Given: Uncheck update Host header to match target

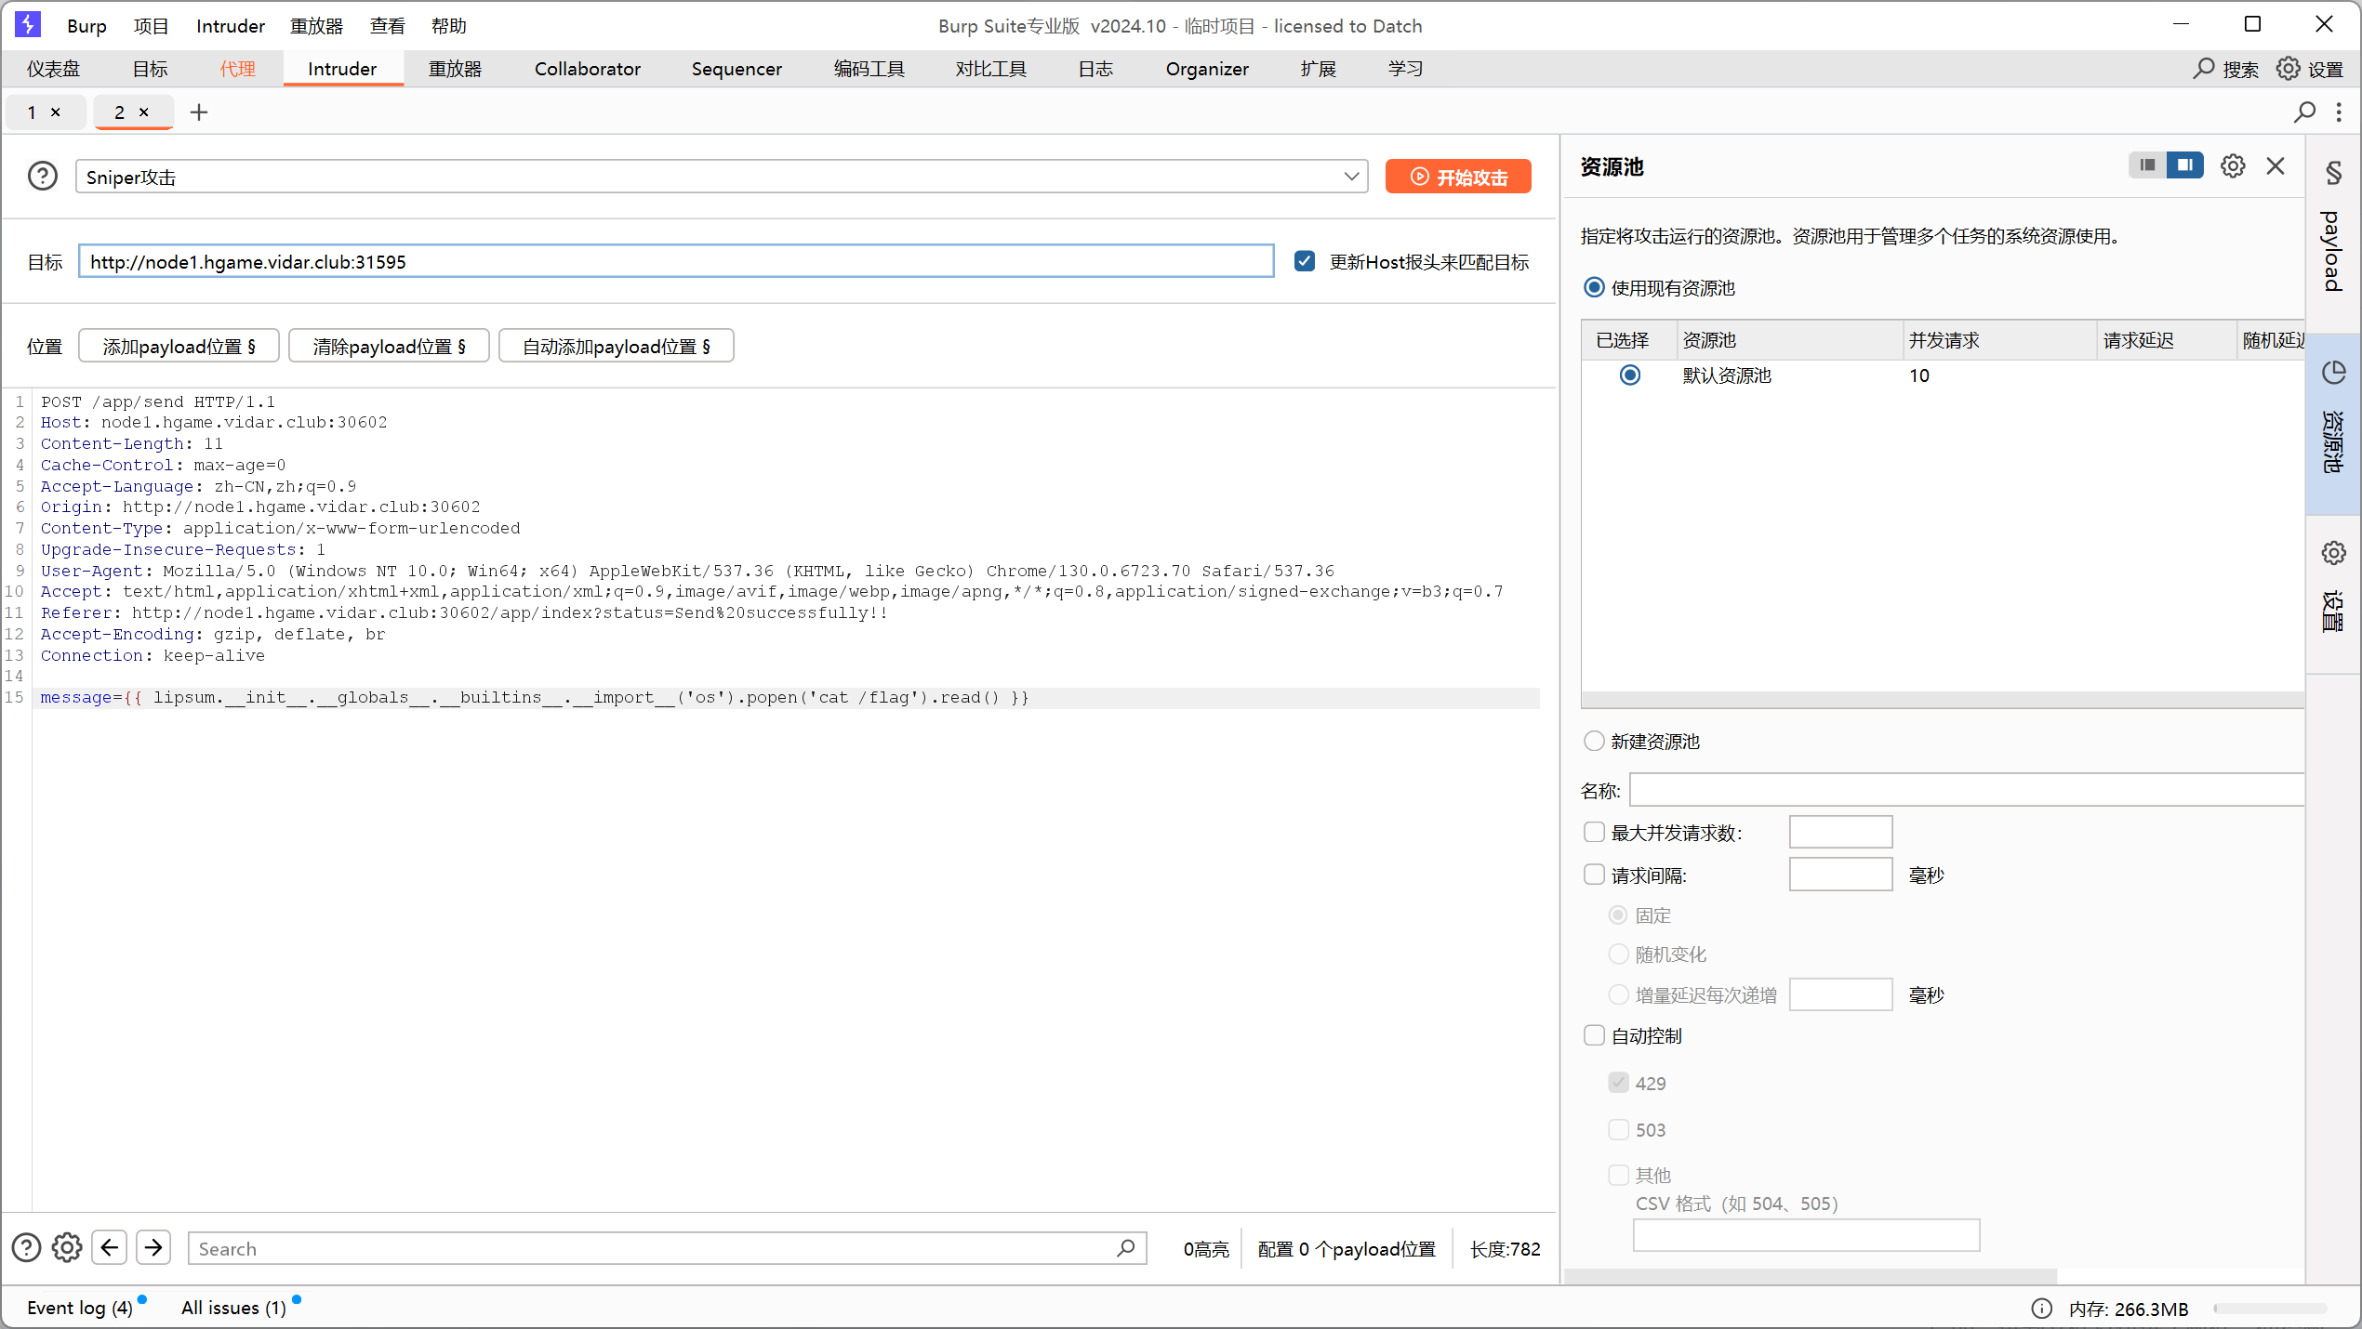Looking at the screenshot, I should (1305, 262).
